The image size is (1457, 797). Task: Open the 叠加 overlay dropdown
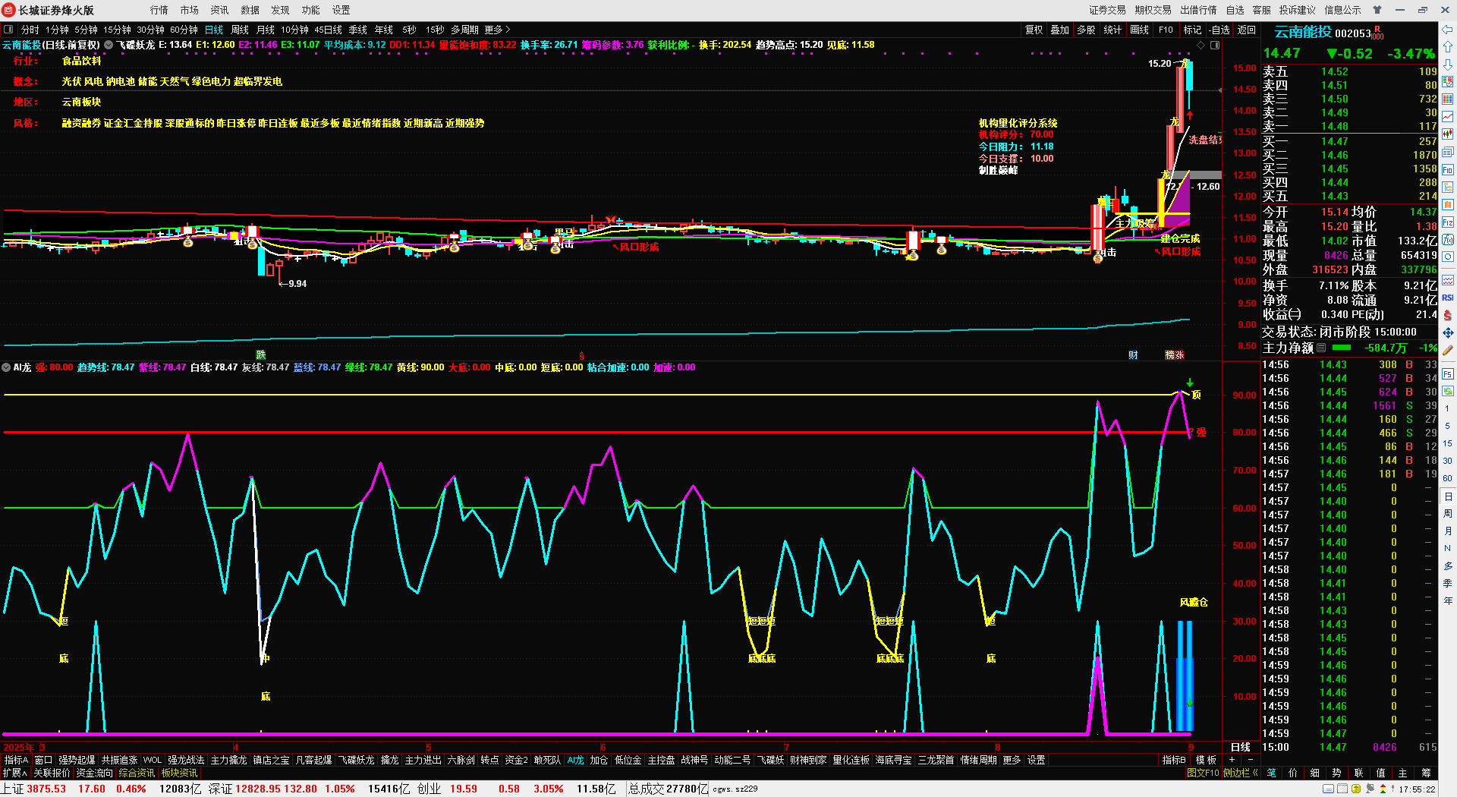point(1060,30)
